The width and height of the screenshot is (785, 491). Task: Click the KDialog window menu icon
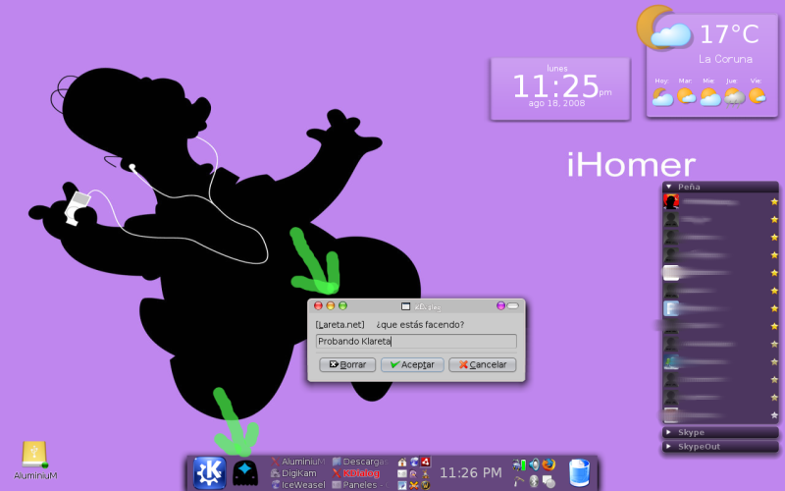405,306
